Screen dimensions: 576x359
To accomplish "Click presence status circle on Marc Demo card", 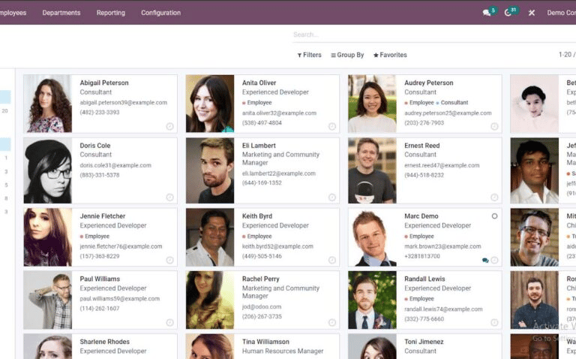I will [494, 216].
